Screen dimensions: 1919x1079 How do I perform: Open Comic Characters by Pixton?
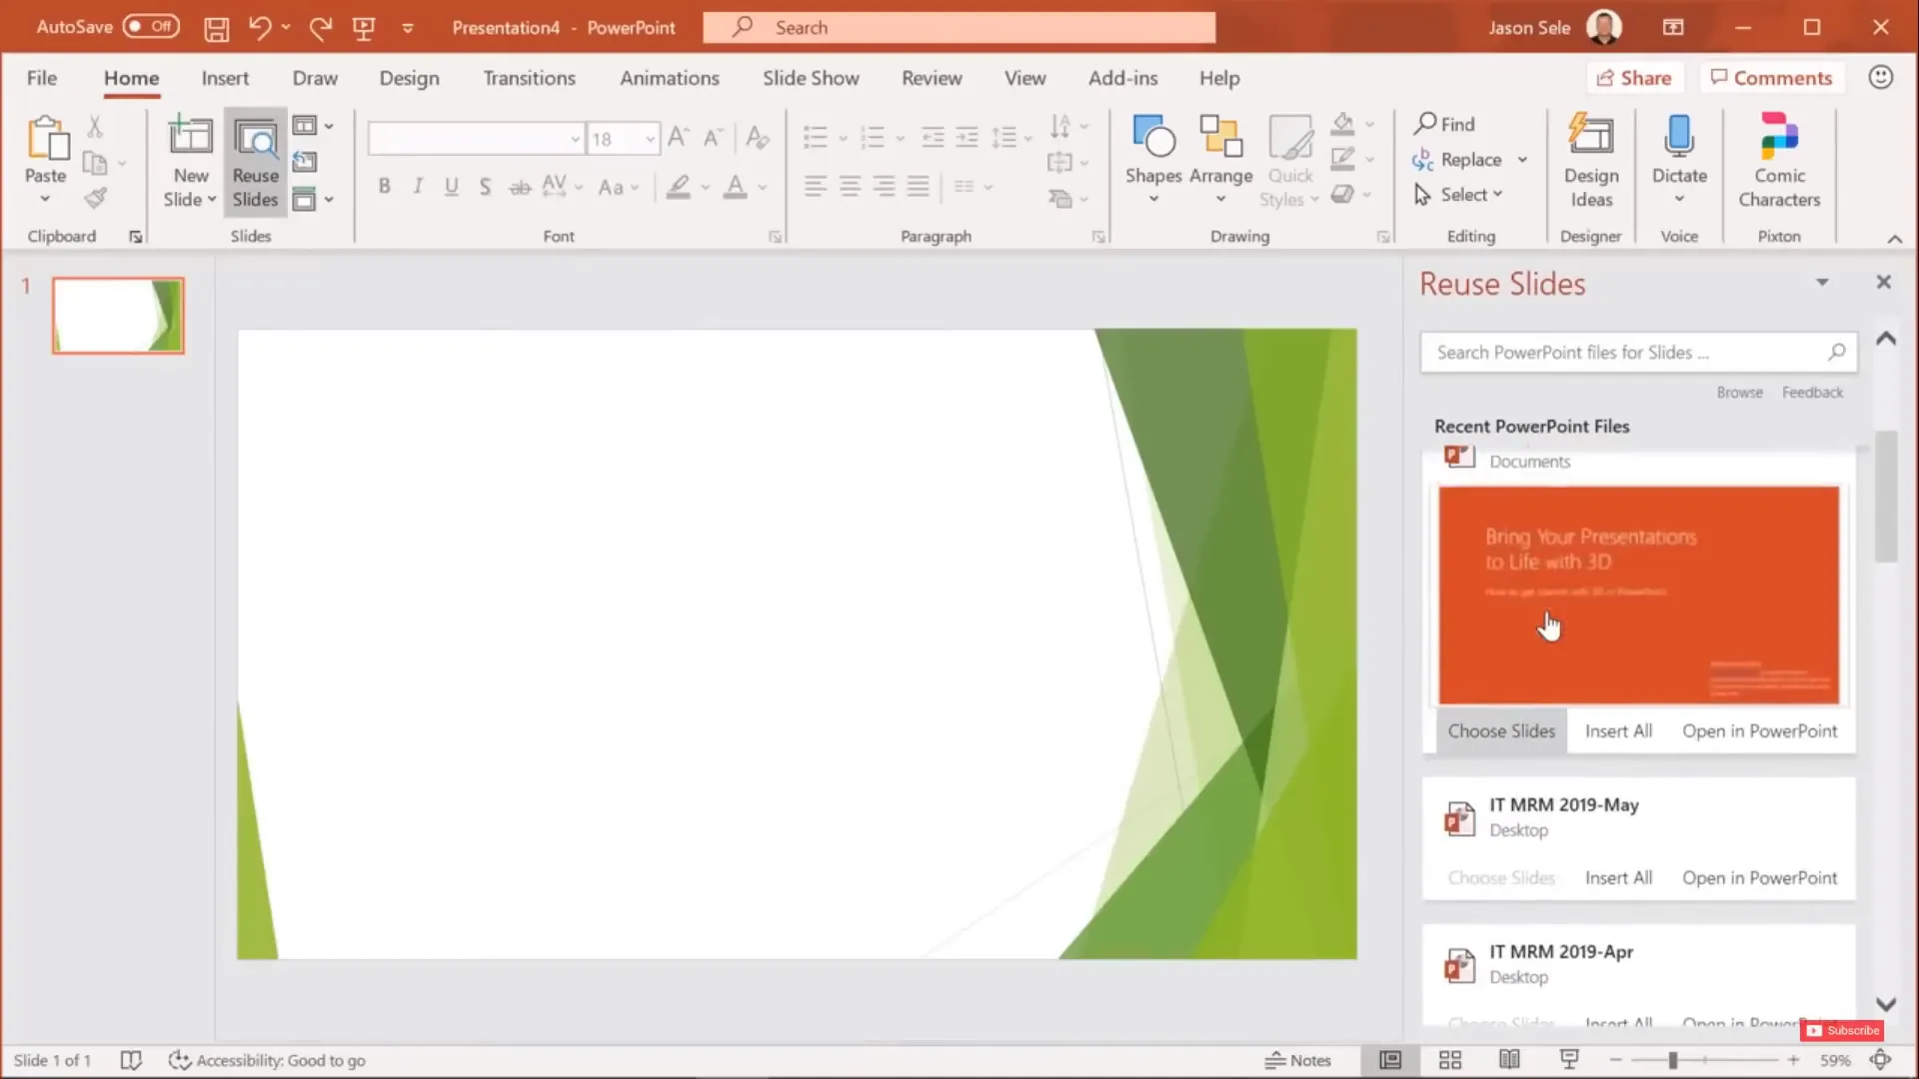1779,160
